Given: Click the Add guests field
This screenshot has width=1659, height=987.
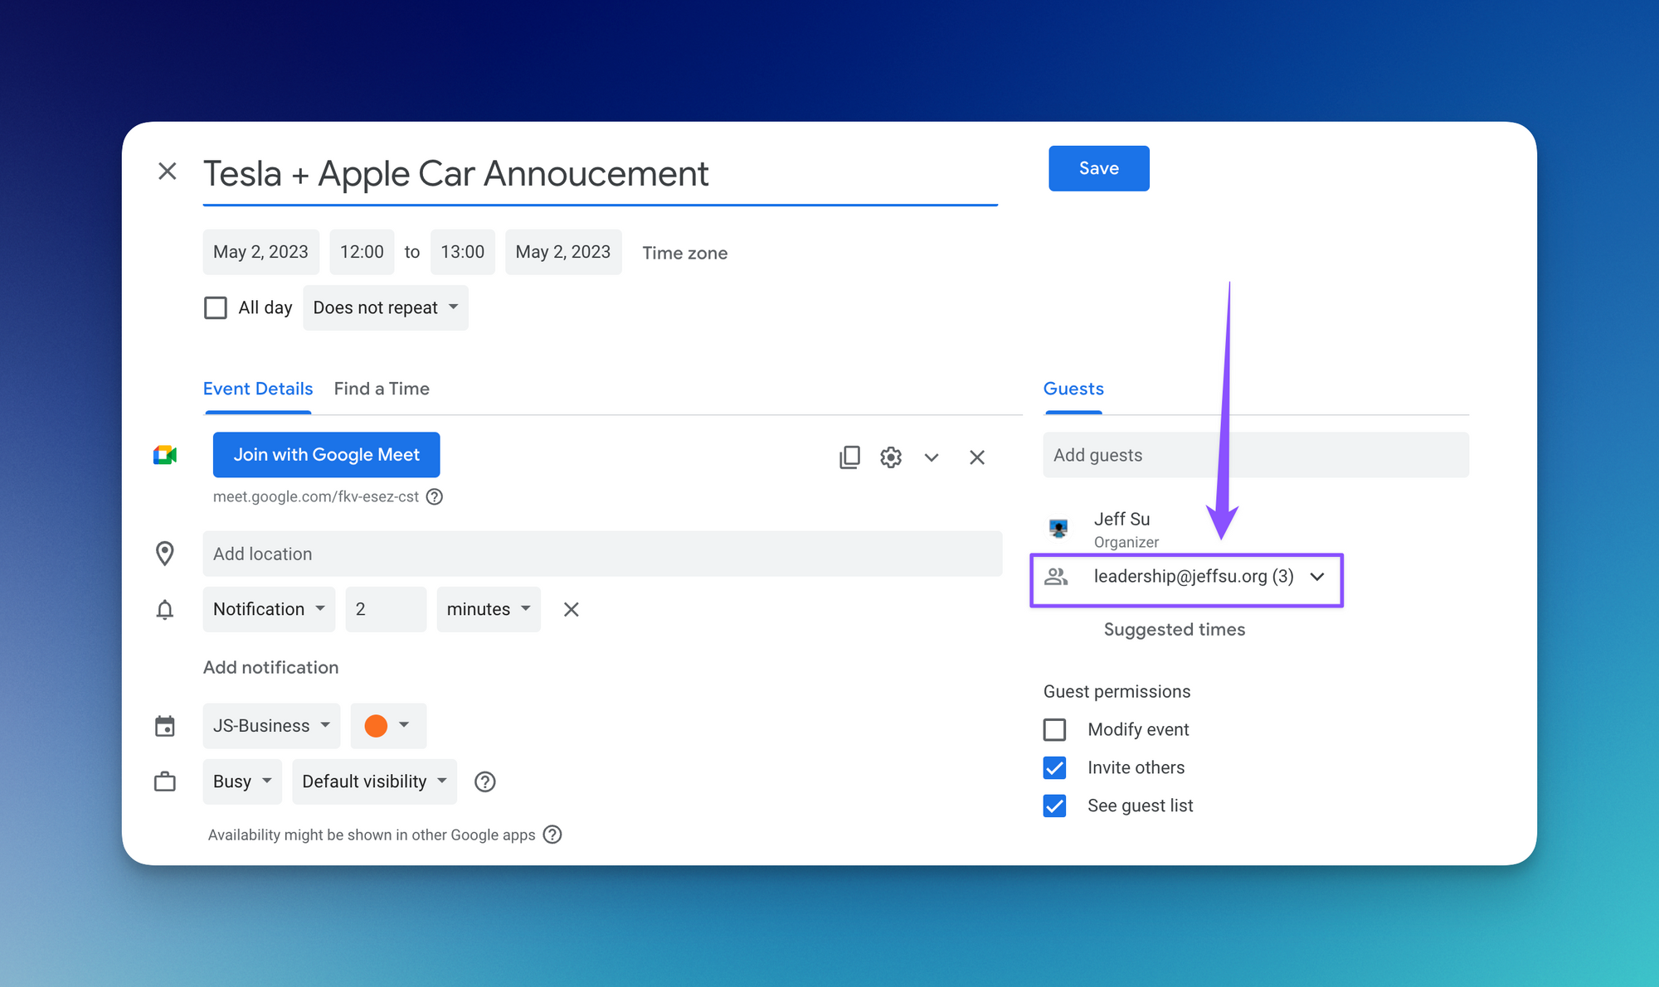Looking at the screenshot, I should coord(1255,455).
